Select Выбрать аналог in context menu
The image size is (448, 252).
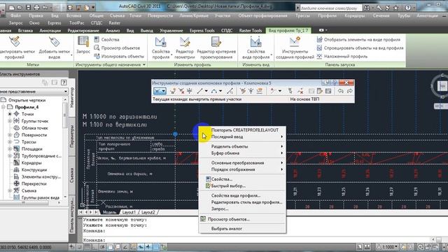click(243, 229)
